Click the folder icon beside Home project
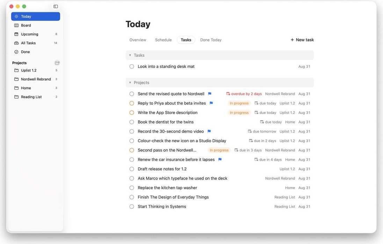Screen dimensions: 383x244 pos(16,88)
